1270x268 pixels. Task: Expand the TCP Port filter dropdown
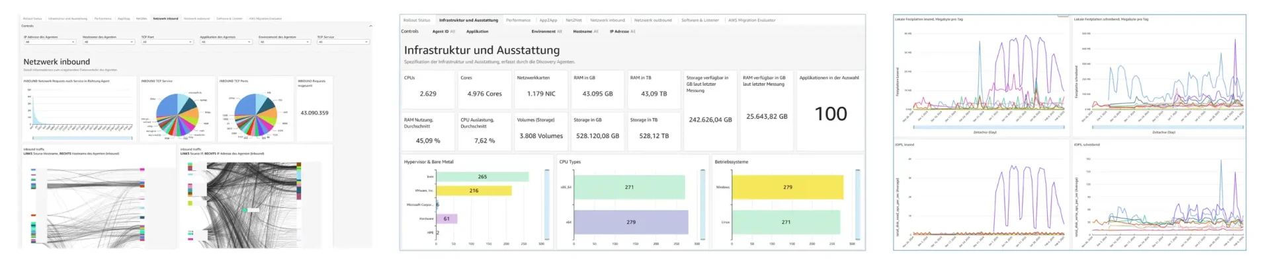167,42
